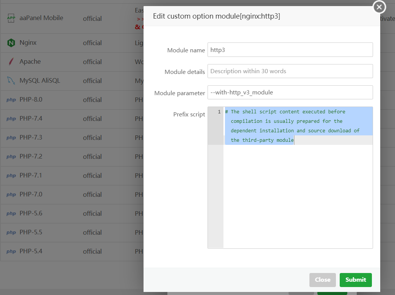Click 'official' in the Apache row

pyautogui.click(x=92, y=62)
